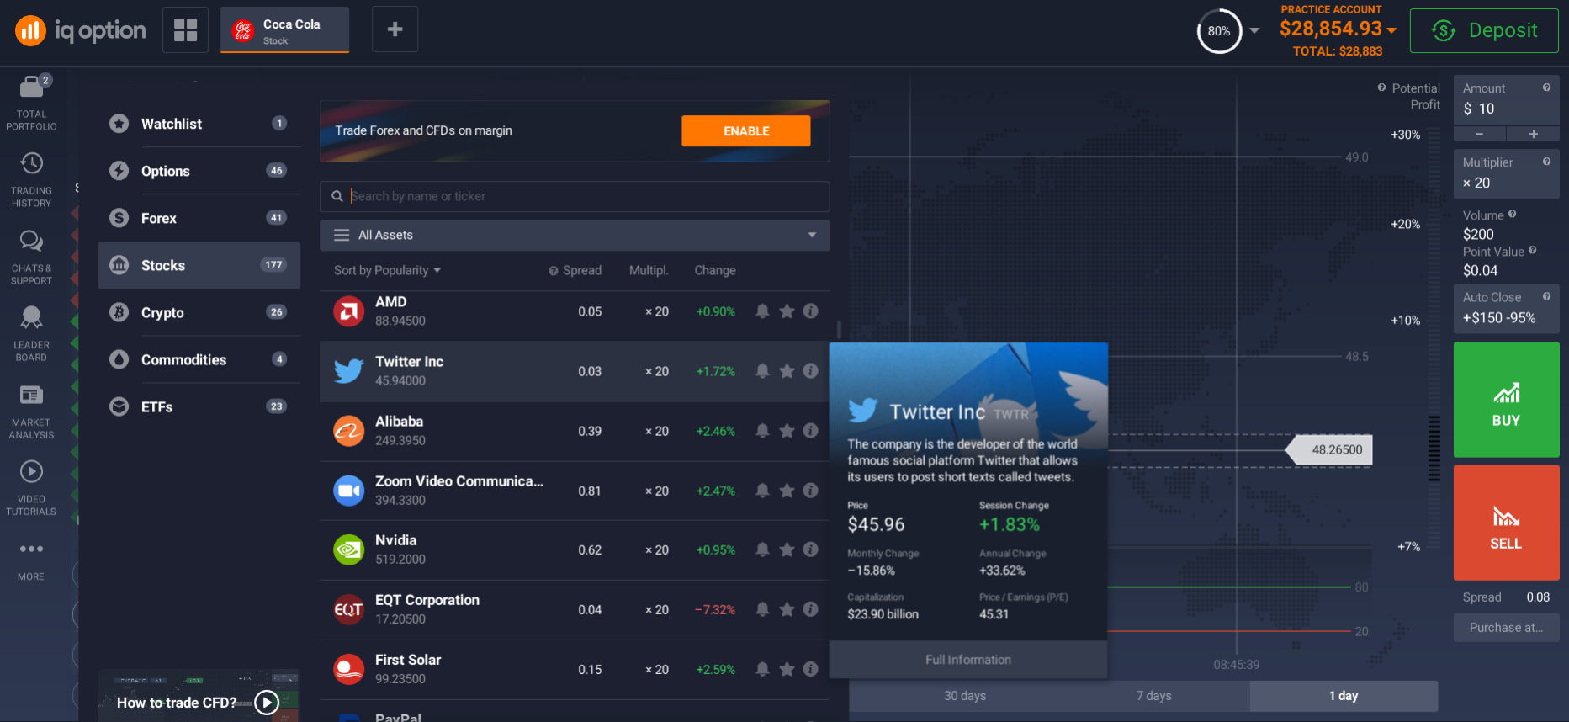Open Full Information for Twitter Inc
Screen dimensions: 1569x722
[968, 660]
